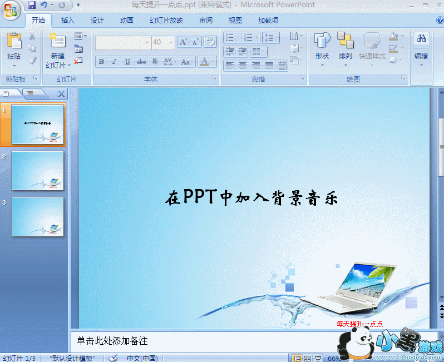Open the line spacing dropdown
The image size is (444, 362).
(x=271, y=38)
